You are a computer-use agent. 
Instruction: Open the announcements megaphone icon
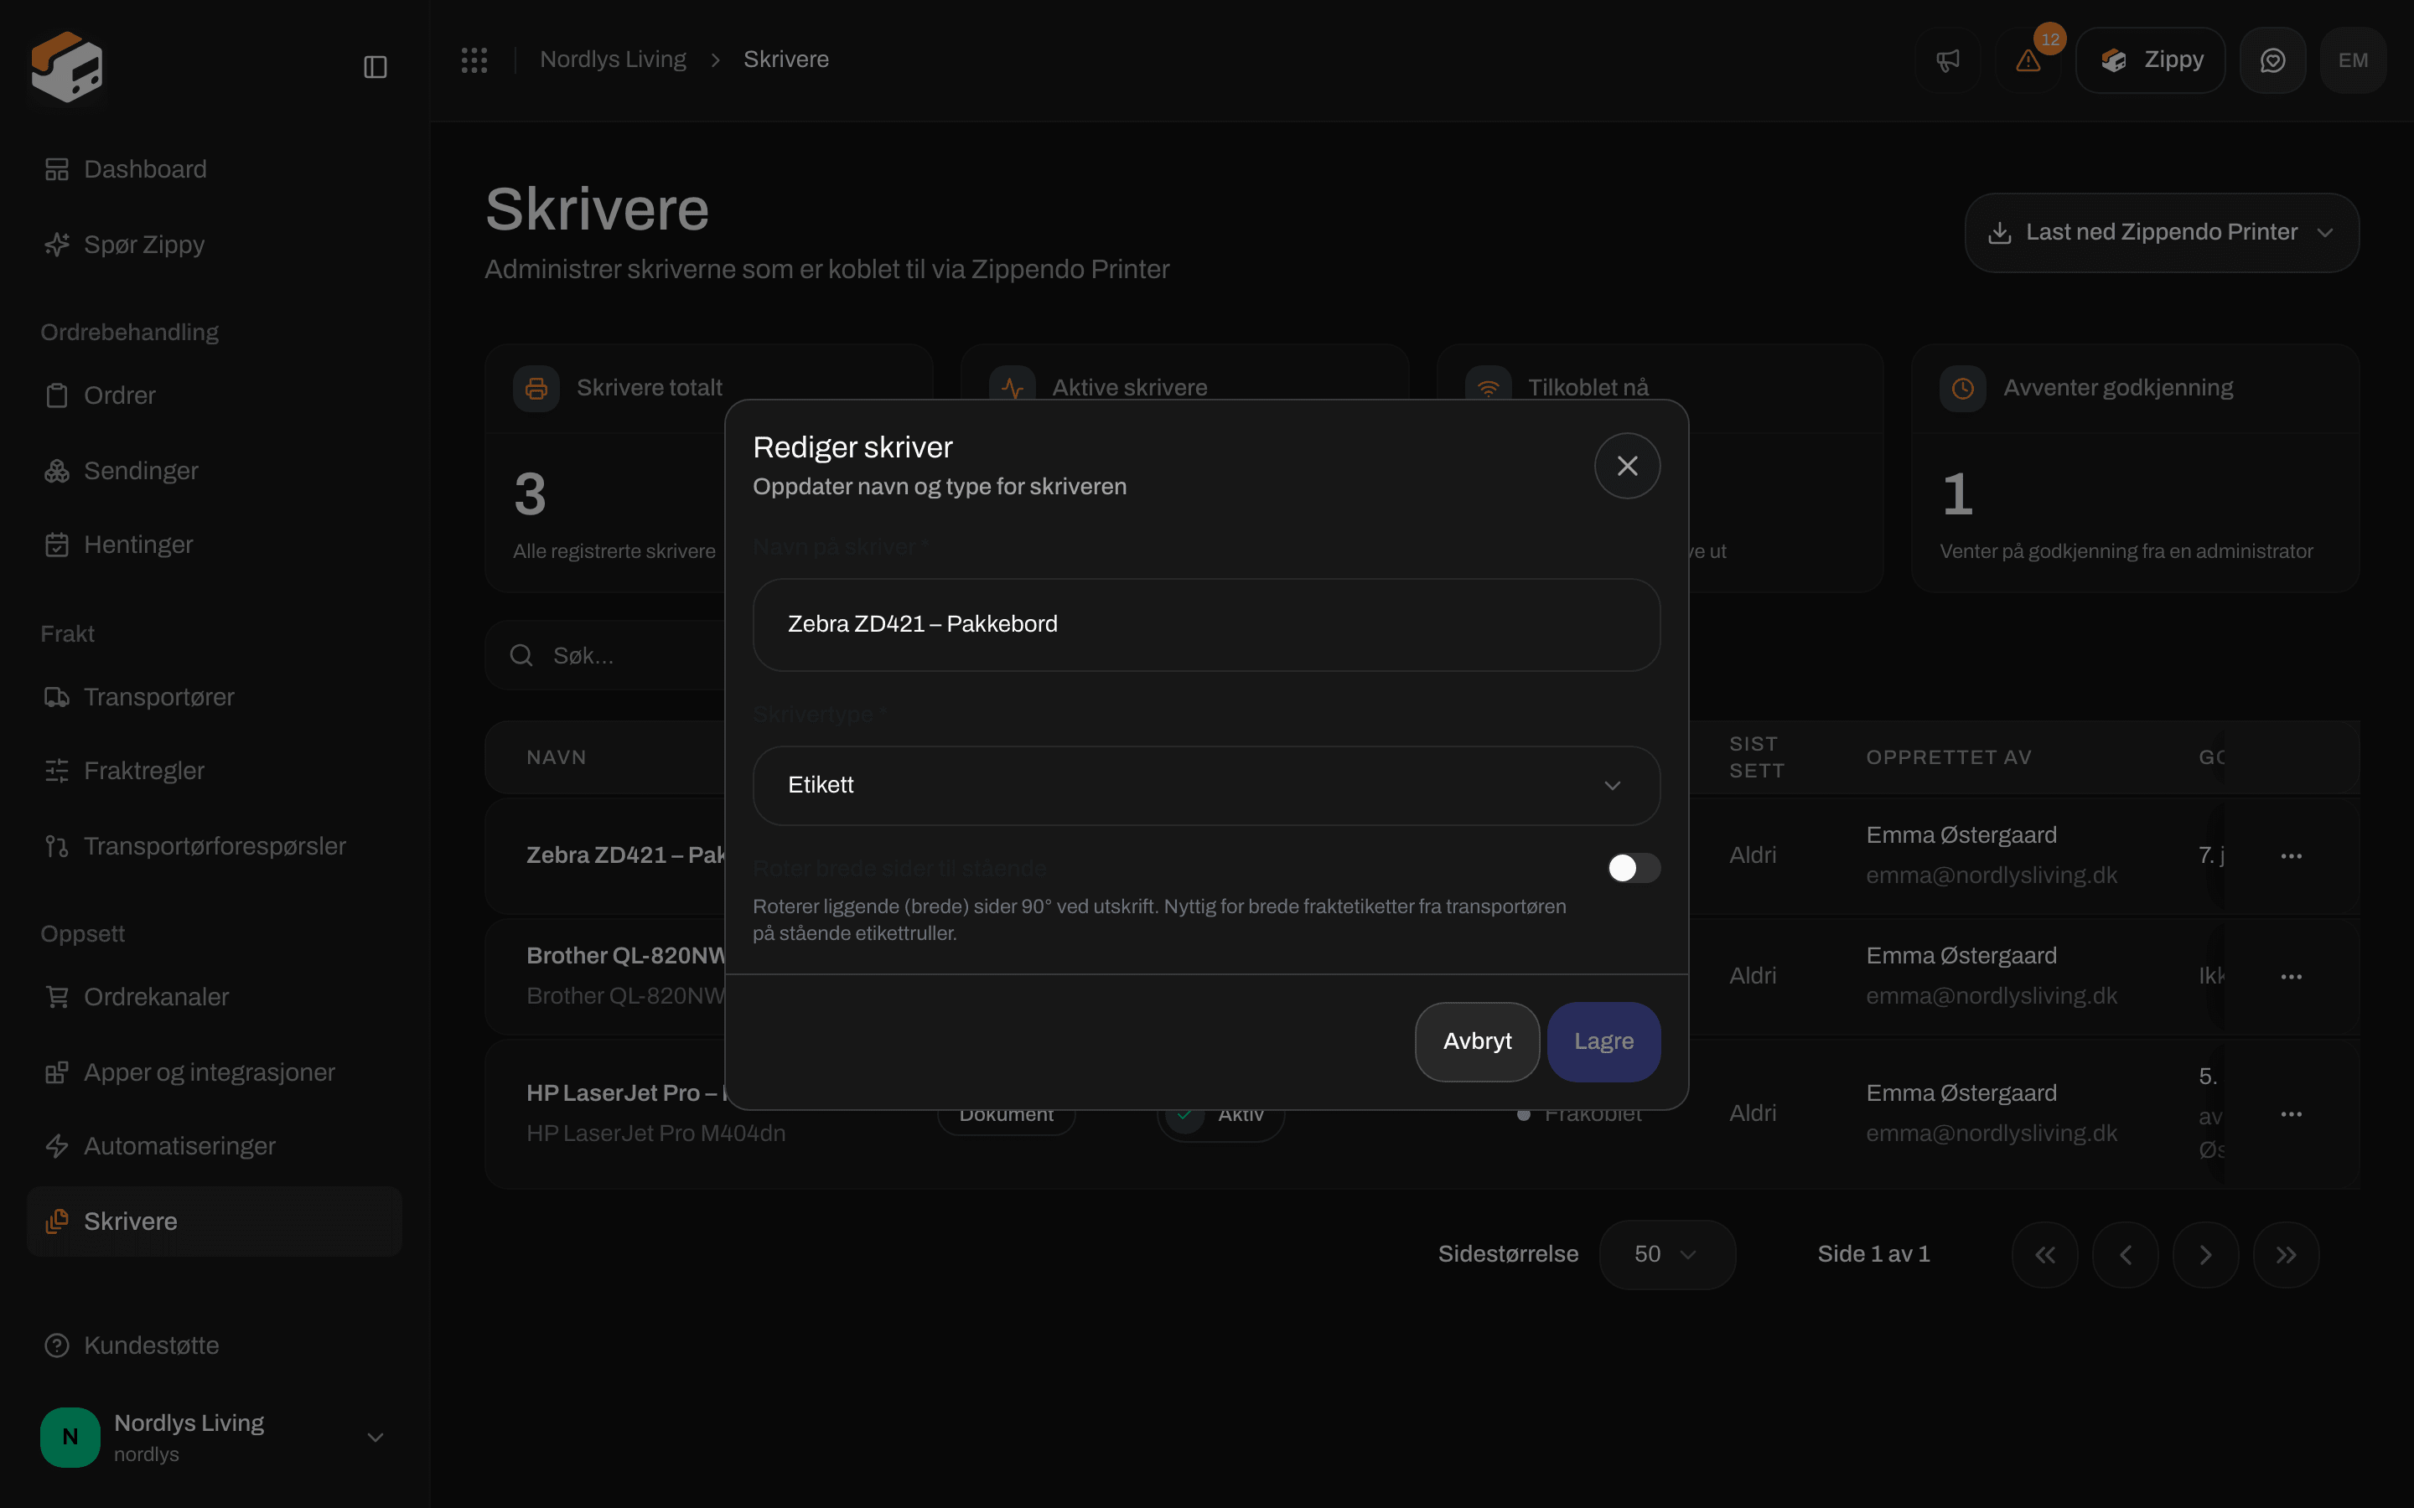(1947, 59)
